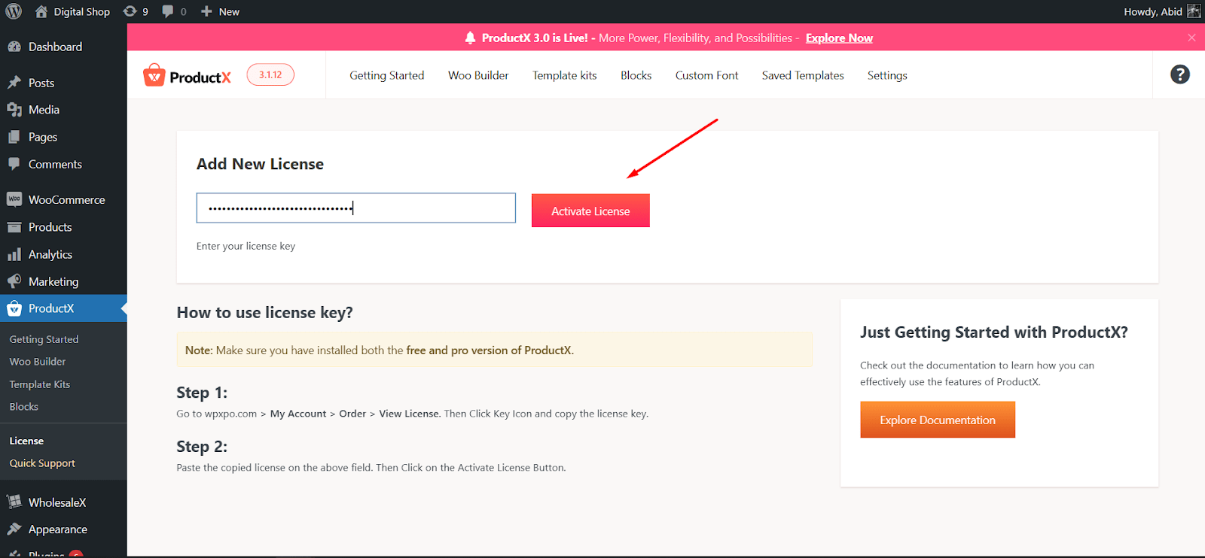Click the Media icon in sidebar

(x=14, y=110)
